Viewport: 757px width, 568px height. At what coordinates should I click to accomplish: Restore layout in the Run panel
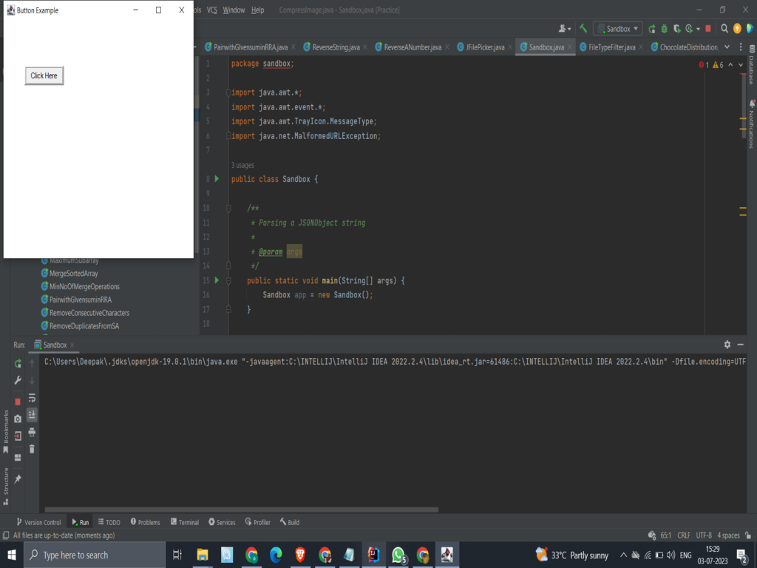18,457
